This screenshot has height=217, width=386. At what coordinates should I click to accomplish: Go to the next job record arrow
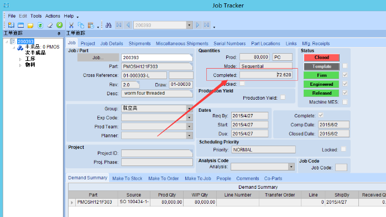click(x=197, y=25)
